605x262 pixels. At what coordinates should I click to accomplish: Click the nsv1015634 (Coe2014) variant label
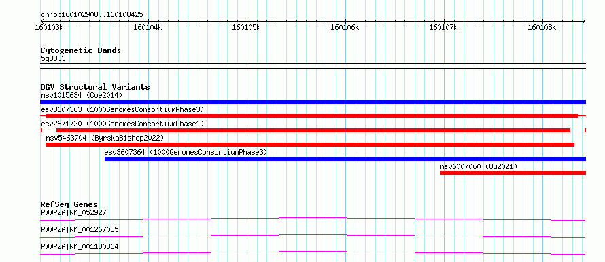(82, 95)
